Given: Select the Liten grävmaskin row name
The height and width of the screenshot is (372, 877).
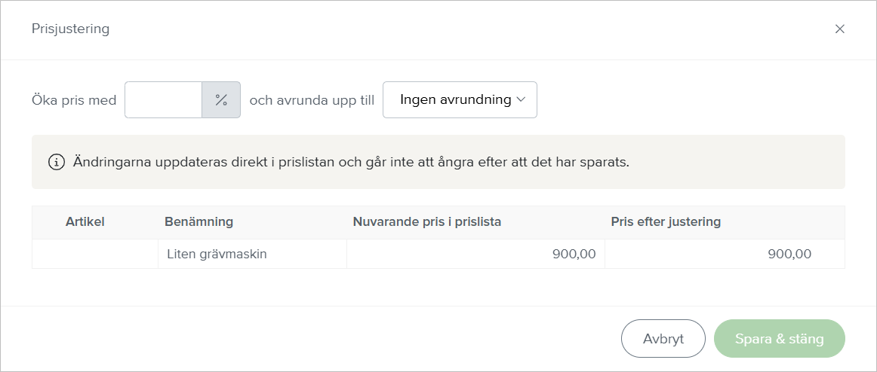Looking at the screenshot, I should 217,255.
